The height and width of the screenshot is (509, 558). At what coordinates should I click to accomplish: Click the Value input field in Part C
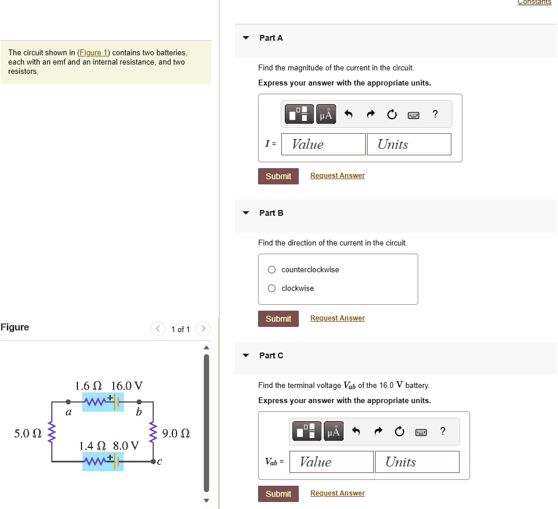331,461
